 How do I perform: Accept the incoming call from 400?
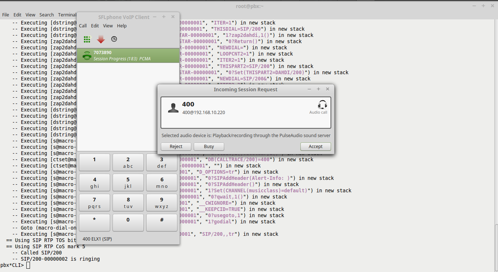315,146
